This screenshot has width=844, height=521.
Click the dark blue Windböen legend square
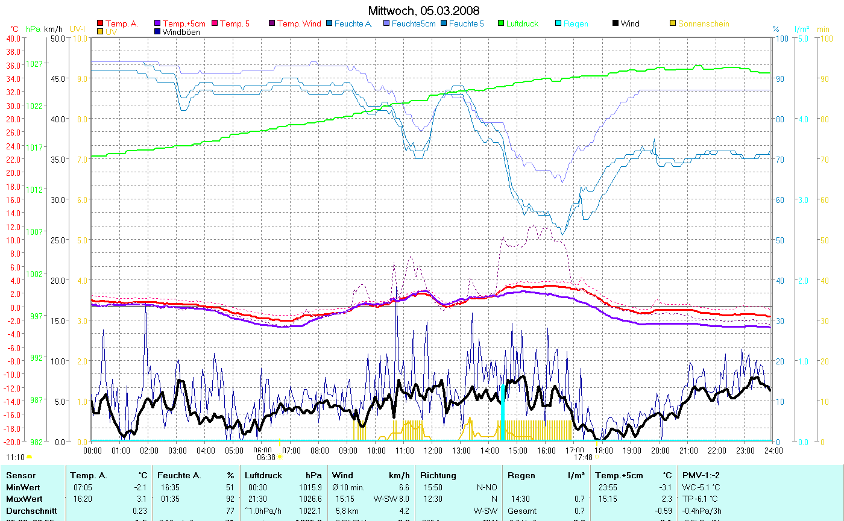pyautogui.click(x=158, y=32)
